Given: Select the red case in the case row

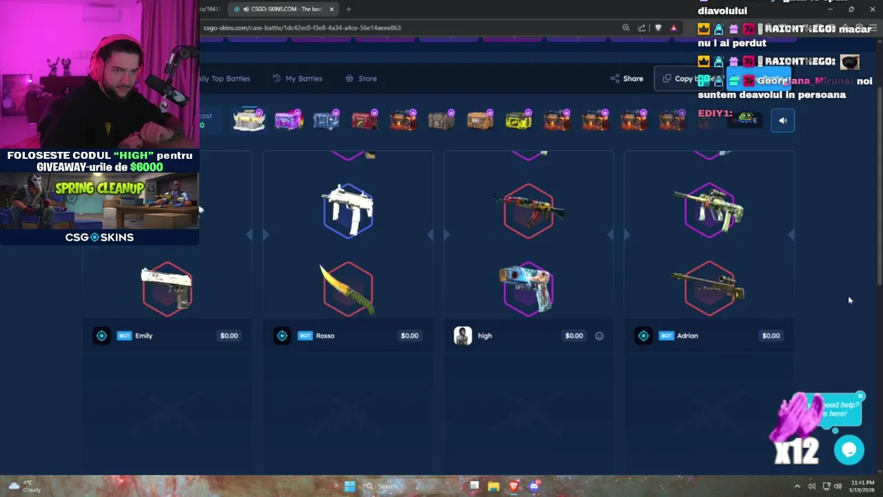Looking at the screenshot, I should click(x=364, y=120).
